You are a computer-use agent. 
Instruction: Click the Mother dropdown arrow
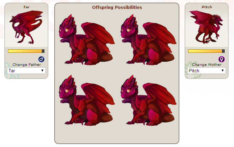click(x=223, y=71)
